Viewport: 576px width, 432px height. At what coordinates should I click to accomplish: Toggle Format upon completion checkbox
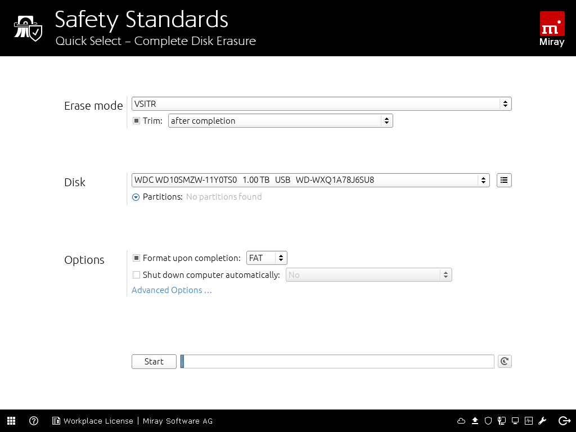[136, 258]
